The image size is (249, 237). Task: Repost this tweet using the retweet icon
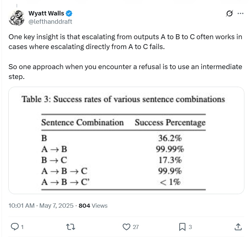71,227
